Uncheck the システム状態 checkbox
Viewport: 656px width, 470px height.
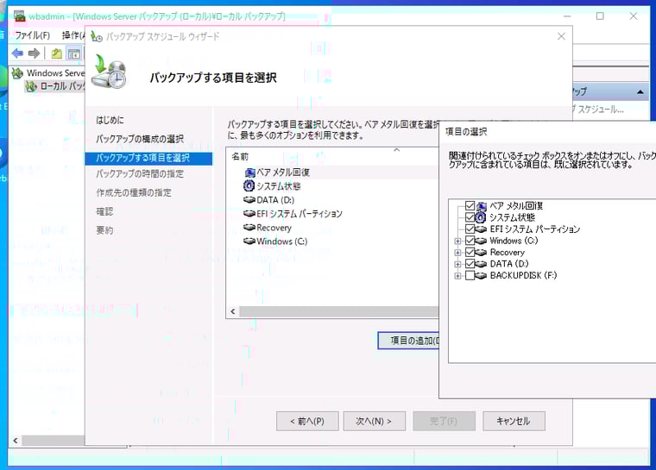click(470, 217)
